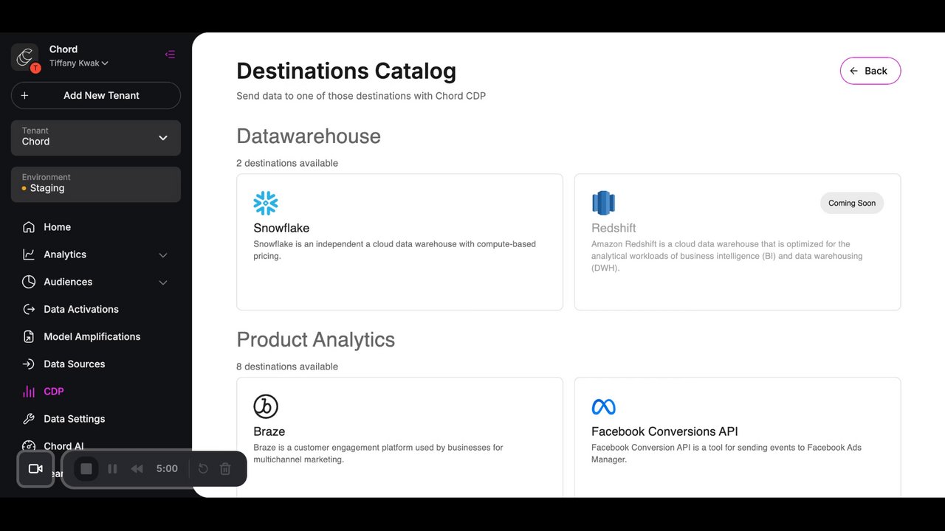Click the Data Sources arrow icon
The image size is (945, 531).
(29, 364)
